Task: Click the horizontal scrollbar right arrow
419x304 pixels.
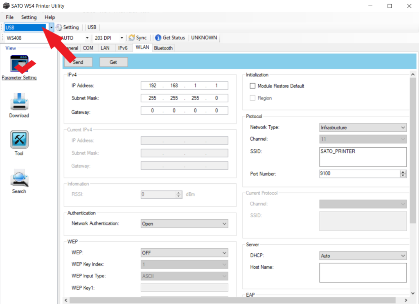Action: pos(406,300)
